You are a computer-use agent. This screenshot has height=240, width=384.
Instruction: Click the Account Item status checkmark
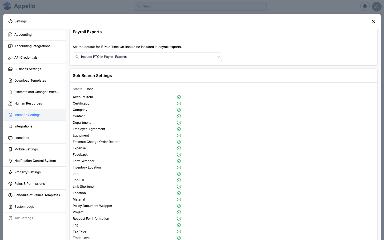[179, 97]
